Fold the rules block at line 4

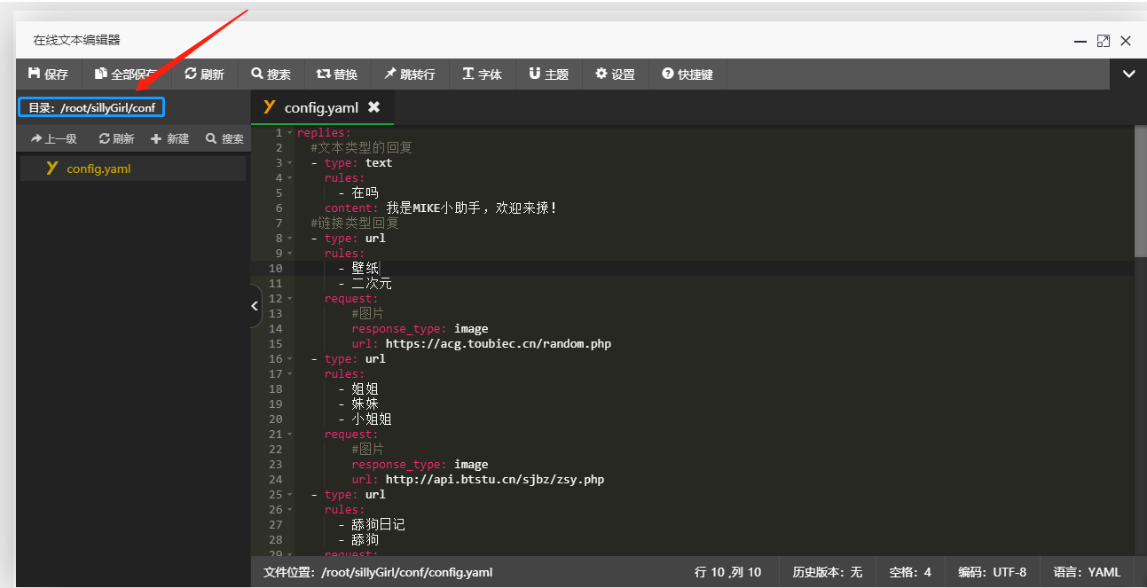tap(289, 178)
